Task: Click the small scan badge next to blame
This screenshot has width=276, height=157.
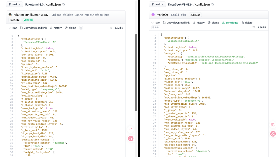Action: click(81, 28)
